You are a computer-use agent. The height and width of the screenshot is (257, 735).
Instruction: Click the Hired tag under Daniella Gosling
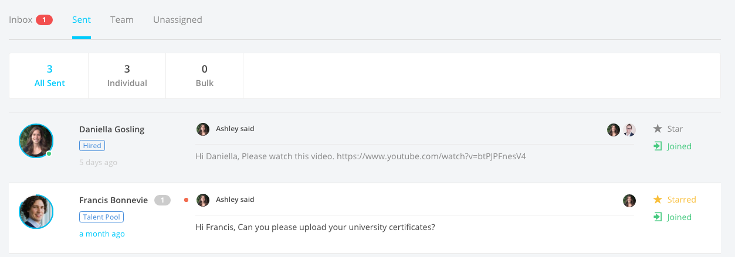92,146
